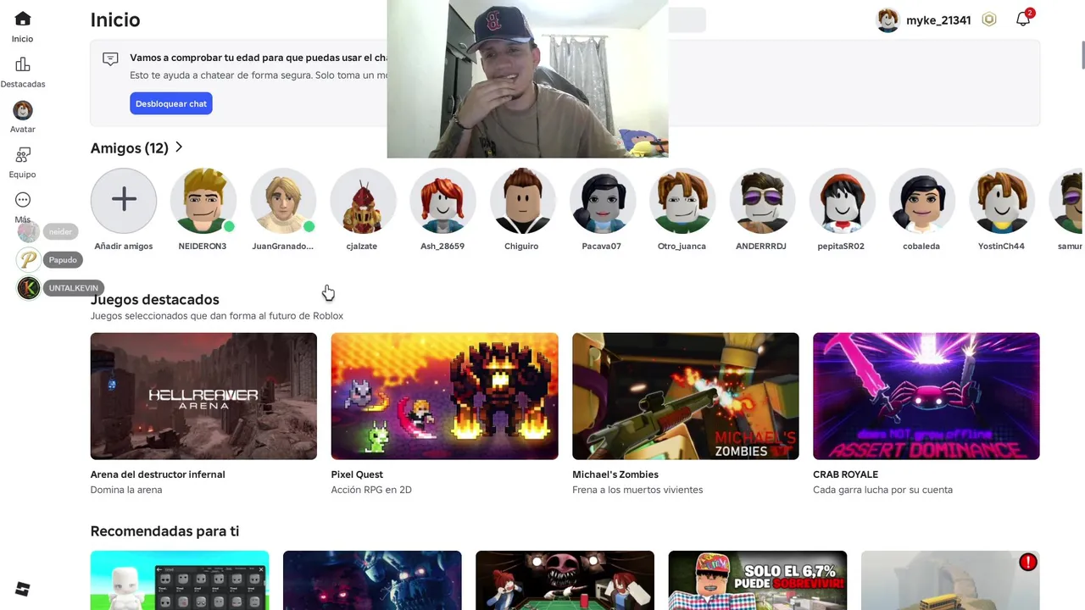Open Ash_28659 friend avatar

coord(442,200)
